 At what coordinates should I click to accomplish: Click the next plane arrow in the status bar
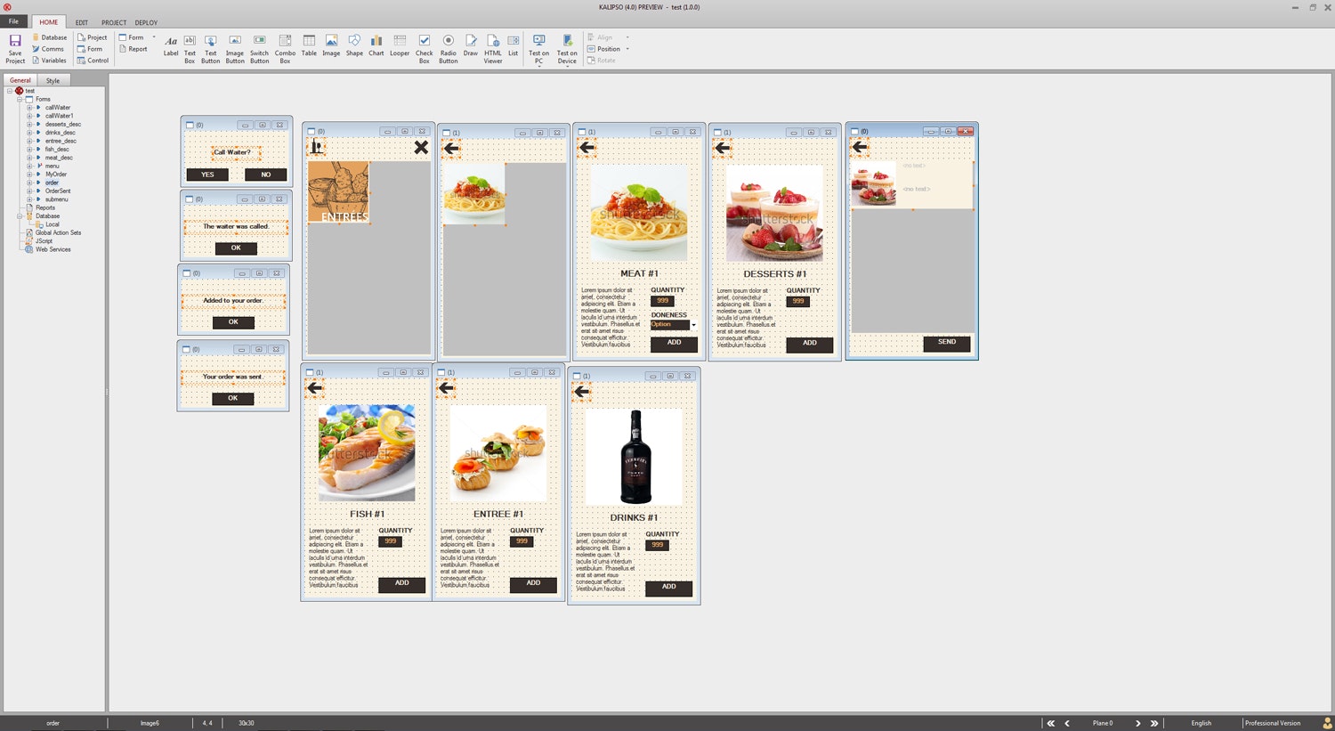click(1138, 723)
